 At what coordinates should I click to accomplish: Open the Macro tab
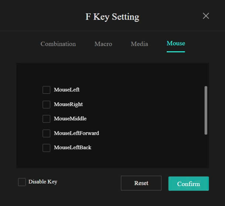pyautogui.click(x=103, y=44)
